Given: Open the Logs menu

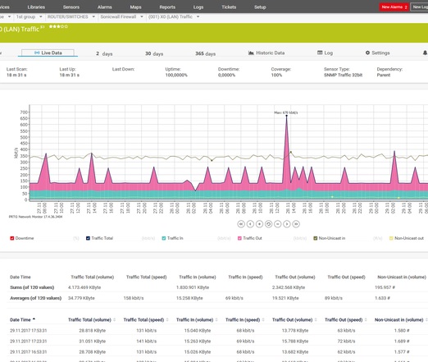Looking at the screenshot, I should (198, 7).
